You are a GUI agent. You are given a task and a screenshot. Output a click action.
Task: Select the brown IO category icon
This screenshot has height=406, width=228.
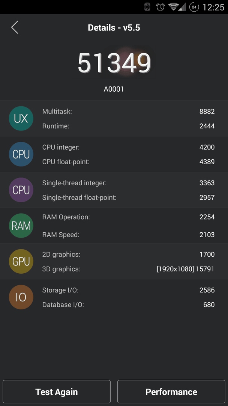tap(21, 297)
